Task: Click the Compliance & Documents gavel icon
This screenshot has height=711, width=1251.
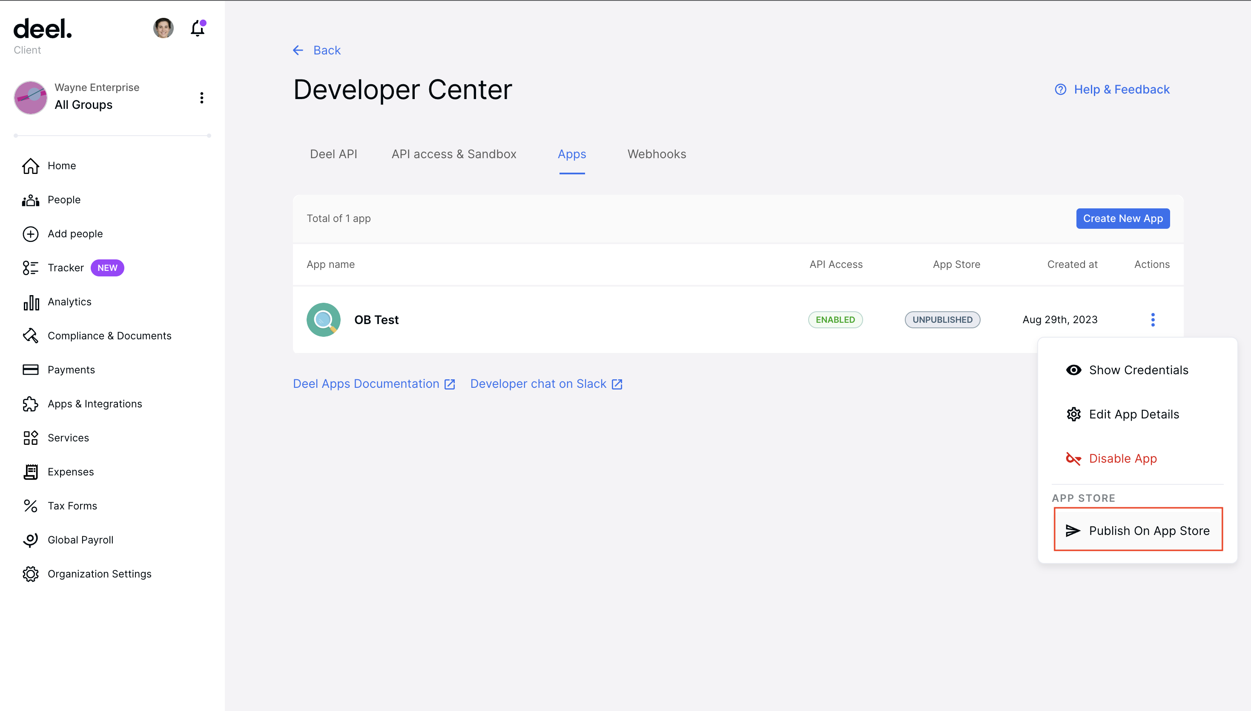Action: click(x=30, y=336)
